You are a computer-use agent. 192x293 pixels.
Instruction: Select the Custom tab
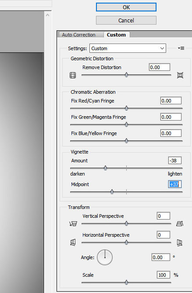coord(117,35)
